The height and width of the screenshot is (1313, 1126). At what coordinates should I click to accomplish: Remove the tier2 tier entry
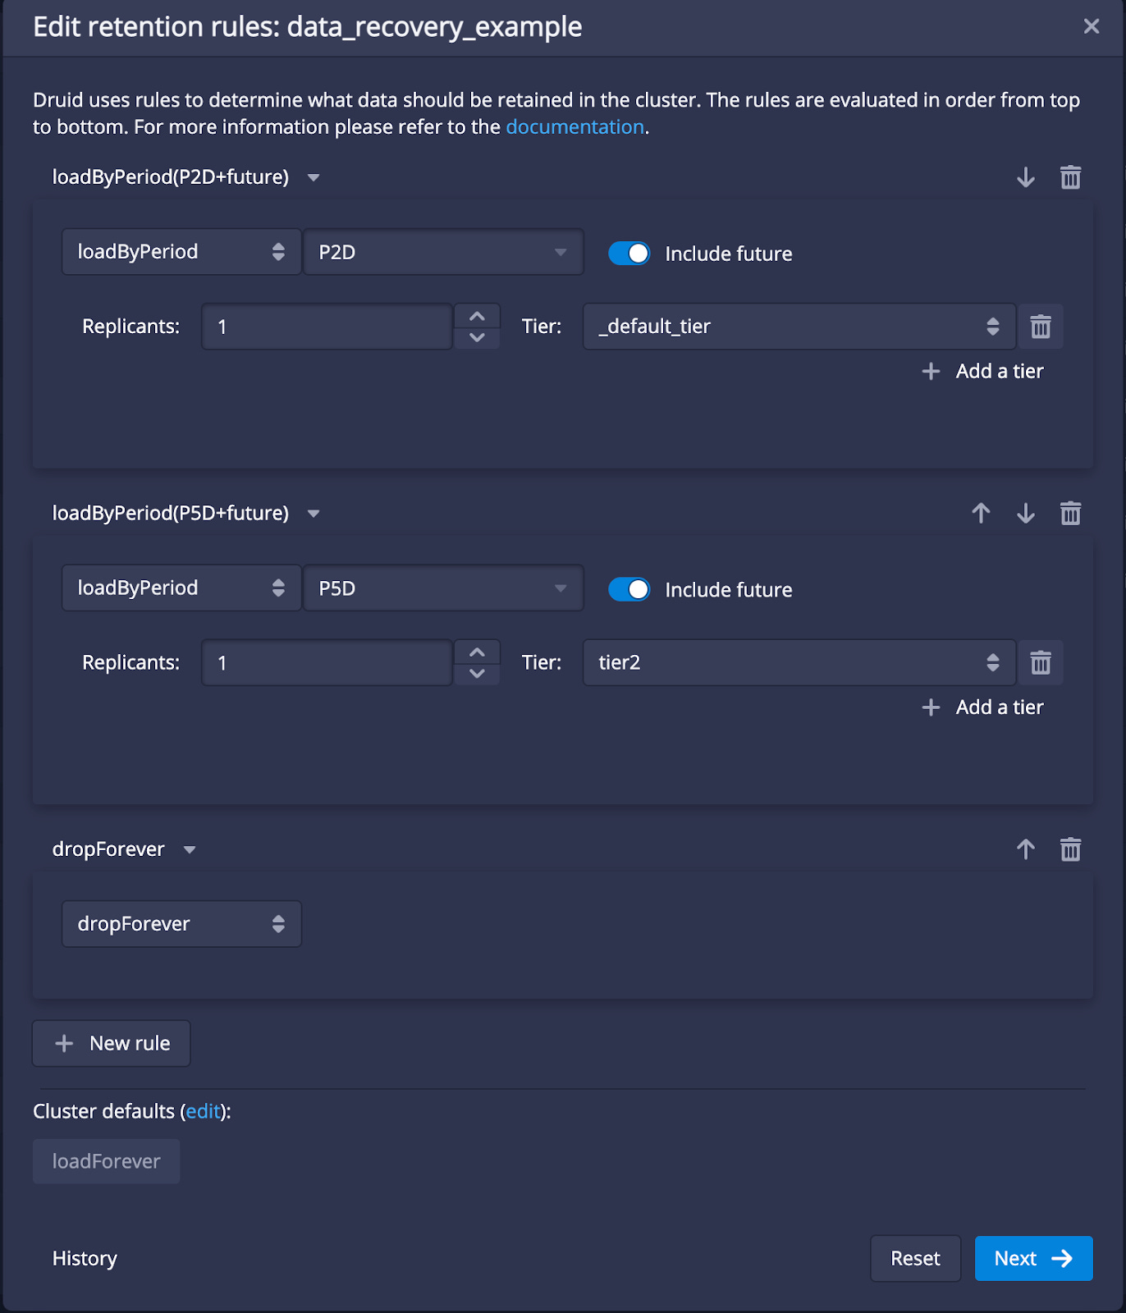coord(1041,663)
